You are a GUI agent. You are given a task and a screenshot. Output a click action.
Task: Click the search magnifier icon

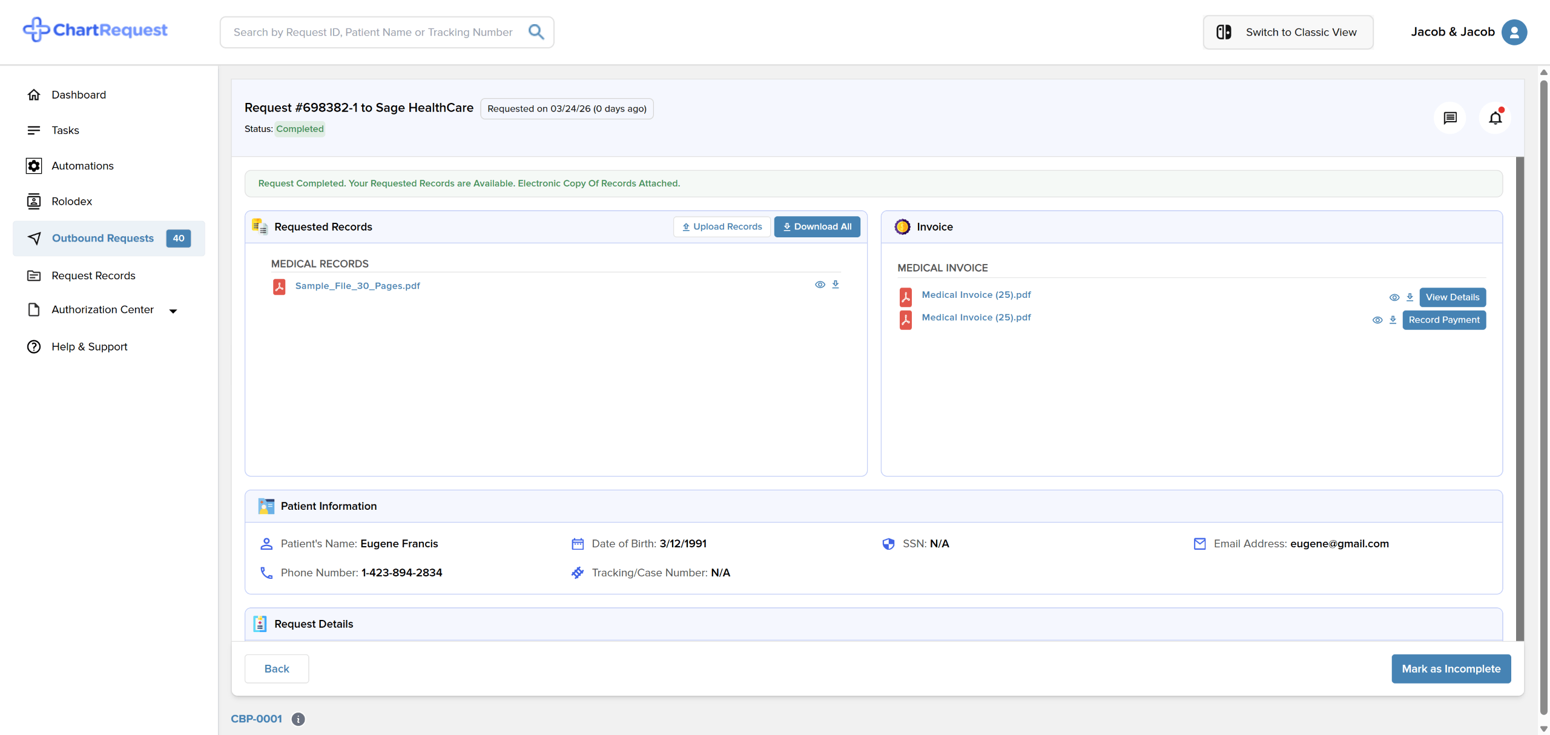click(536, 32)
